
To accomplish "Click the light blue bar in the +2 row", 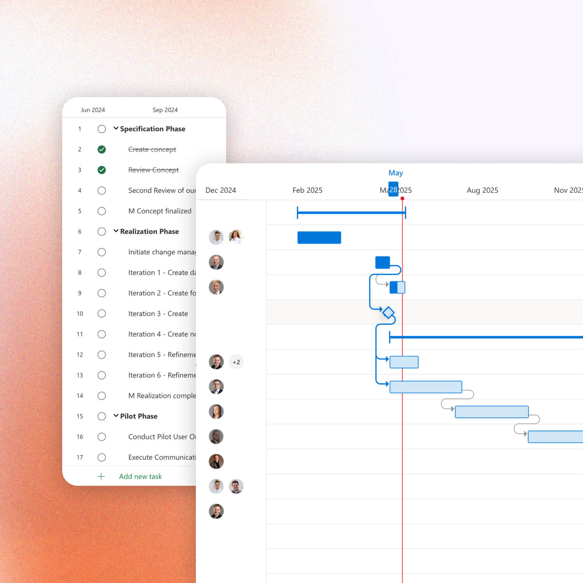I will click(x=404, y=362).
